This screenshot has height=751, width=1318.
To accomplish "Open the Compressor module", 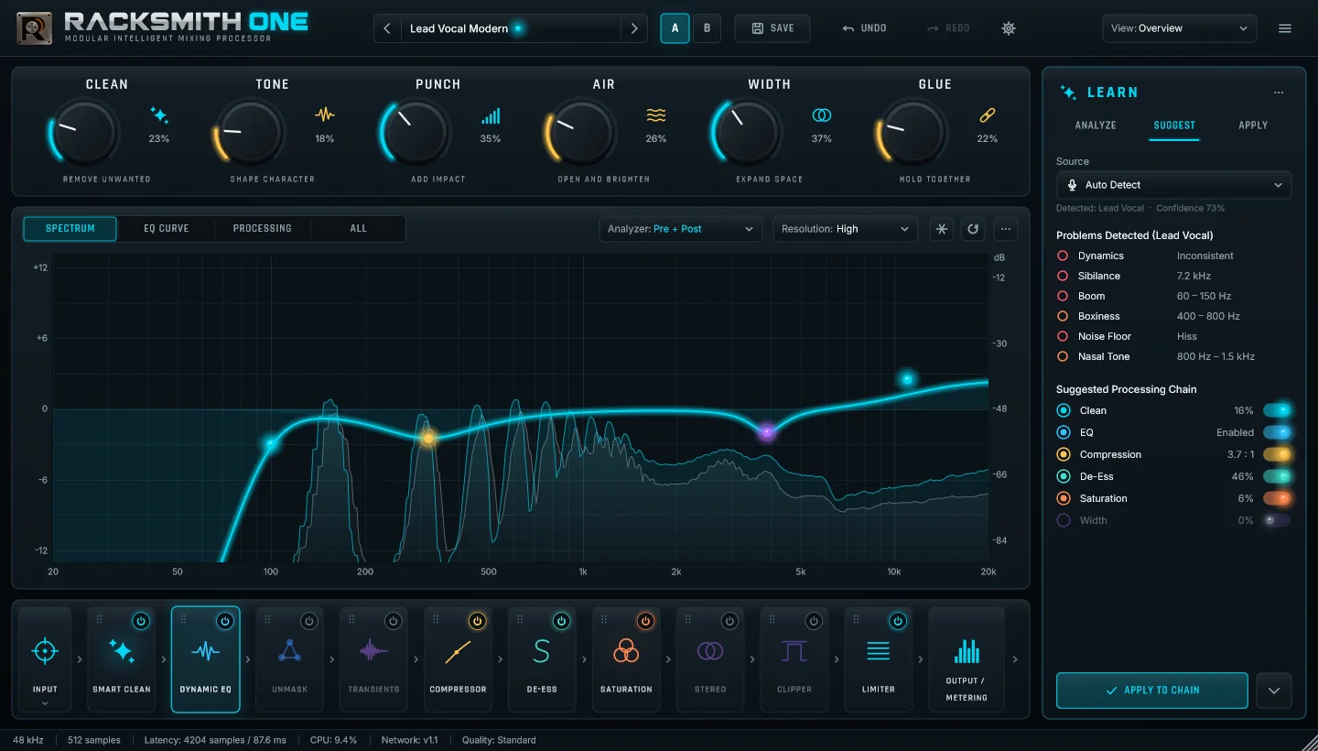I will pos(459,659).
